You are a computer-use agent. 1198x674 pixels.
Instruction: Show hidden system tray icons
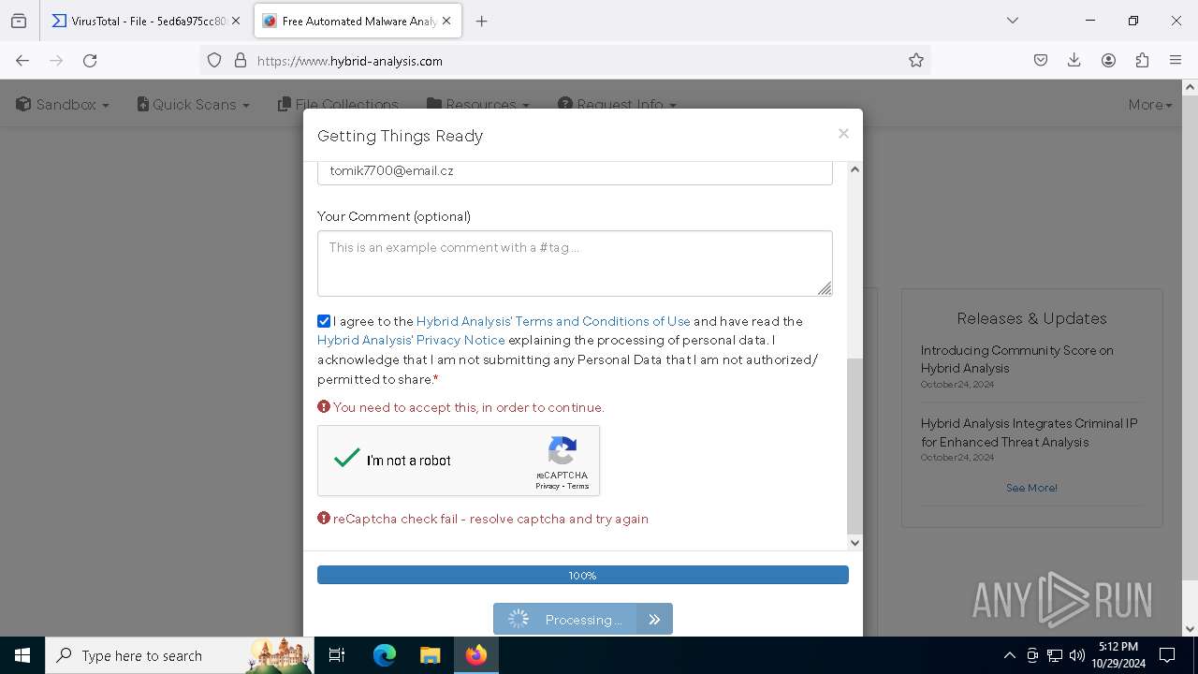click(1009, 655)
